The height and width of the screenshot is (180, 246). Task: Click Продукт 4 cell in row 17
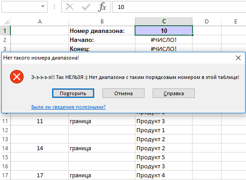pyautogui.click(x=164, y=175)
